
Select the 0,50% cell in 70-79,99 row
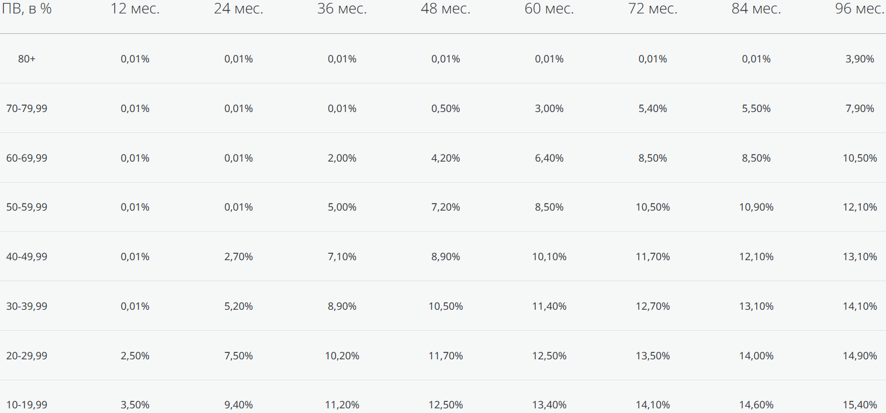pos(445,108)
